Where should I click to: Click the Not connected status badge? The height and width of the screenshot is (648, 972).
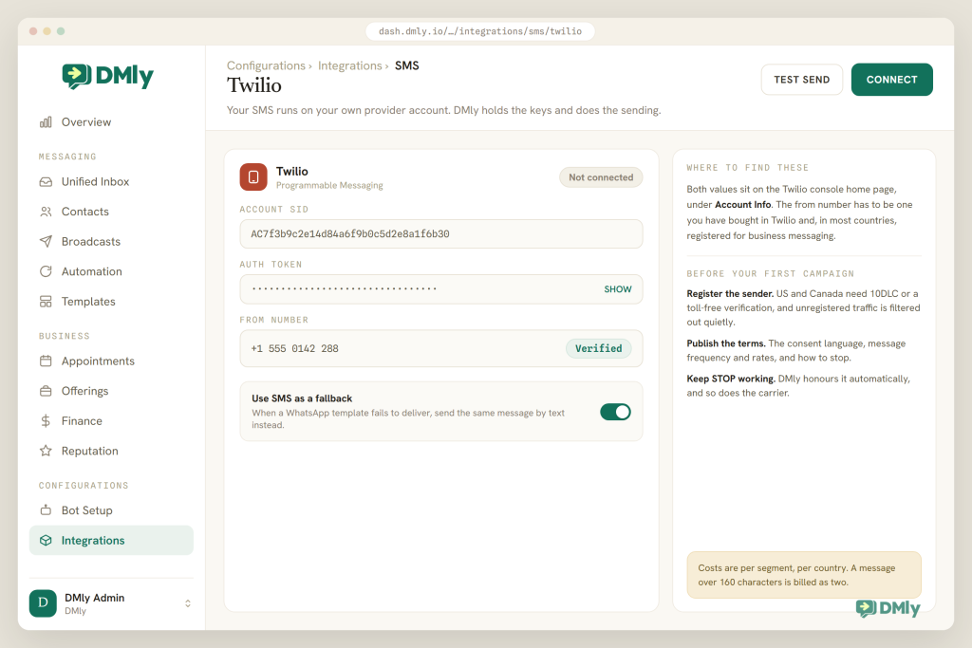click(601, 177)
